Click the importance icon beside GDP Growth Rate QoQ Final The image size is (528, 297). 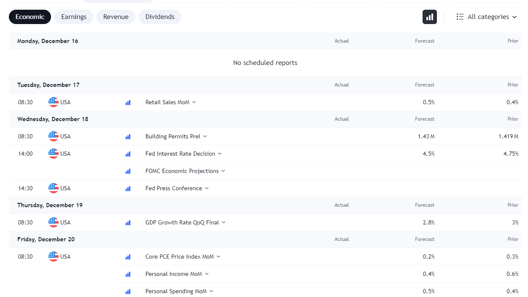[x=128, y=223]
